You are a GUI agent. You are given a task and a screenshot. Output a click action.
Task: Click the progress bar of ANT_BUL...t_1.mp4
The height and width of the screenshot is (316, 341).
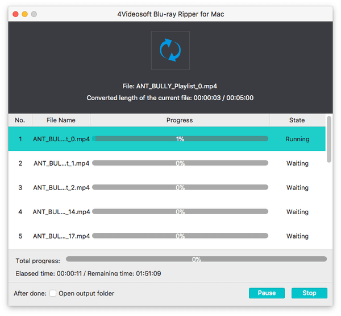click(x=180, y=163)
